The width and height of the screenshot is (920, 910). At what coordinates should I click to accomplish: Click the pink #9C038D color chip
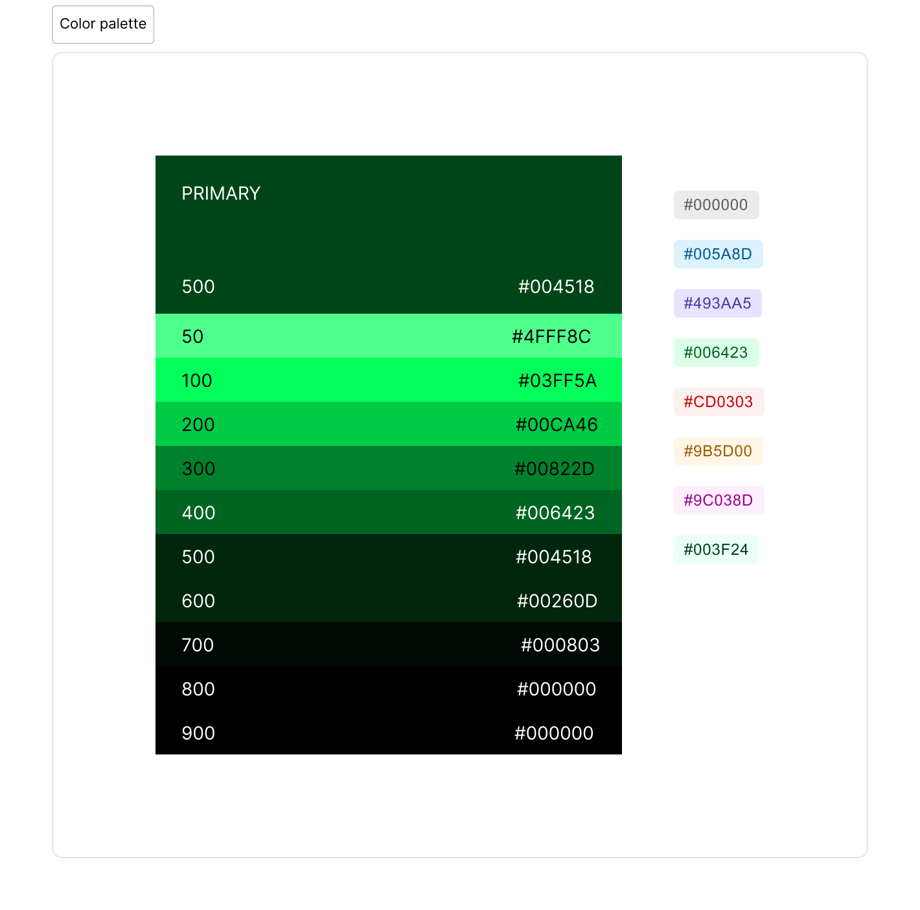pyautogui.click(x=719, y=500)
